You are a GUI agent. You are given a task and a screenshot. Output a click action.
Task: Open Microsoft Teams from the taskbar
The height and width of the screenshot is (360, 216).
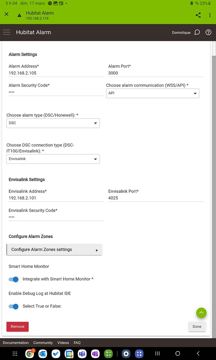[82, 354]
